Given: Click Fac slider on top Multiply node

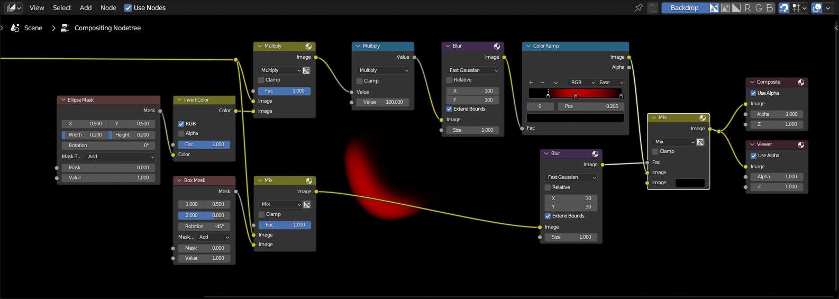Looking at the screenshot, I should tap(285, 91).
